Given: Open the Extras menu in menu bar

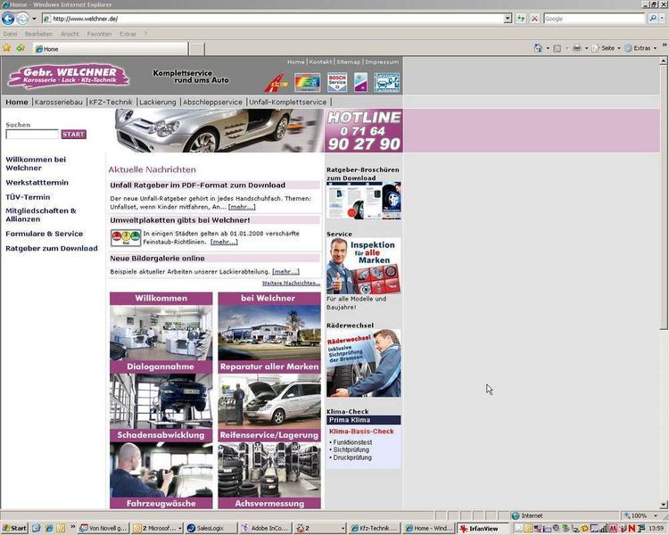Looking at the screenshot, I should 128,34.
